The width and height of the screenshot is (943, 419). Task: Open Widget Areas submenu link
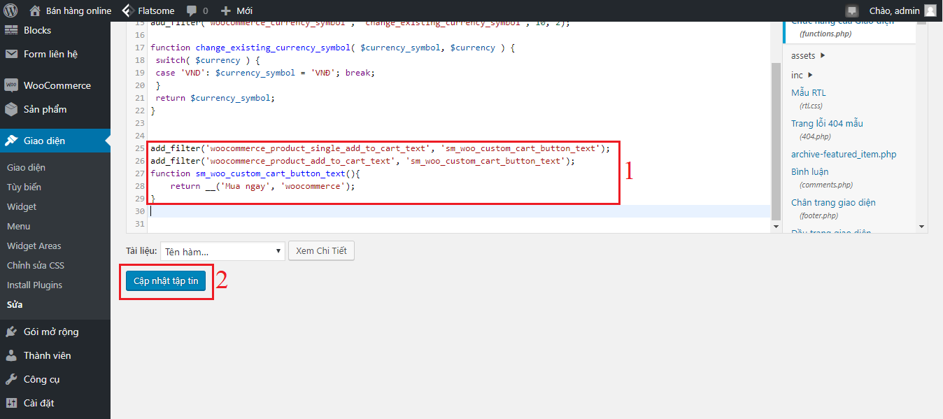point(34,246)
